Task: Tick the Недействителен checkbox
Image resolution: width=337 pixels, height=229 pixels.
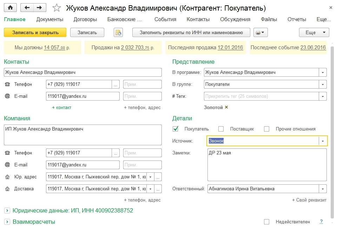Action: pyautogui.click(x=266, y=222)
